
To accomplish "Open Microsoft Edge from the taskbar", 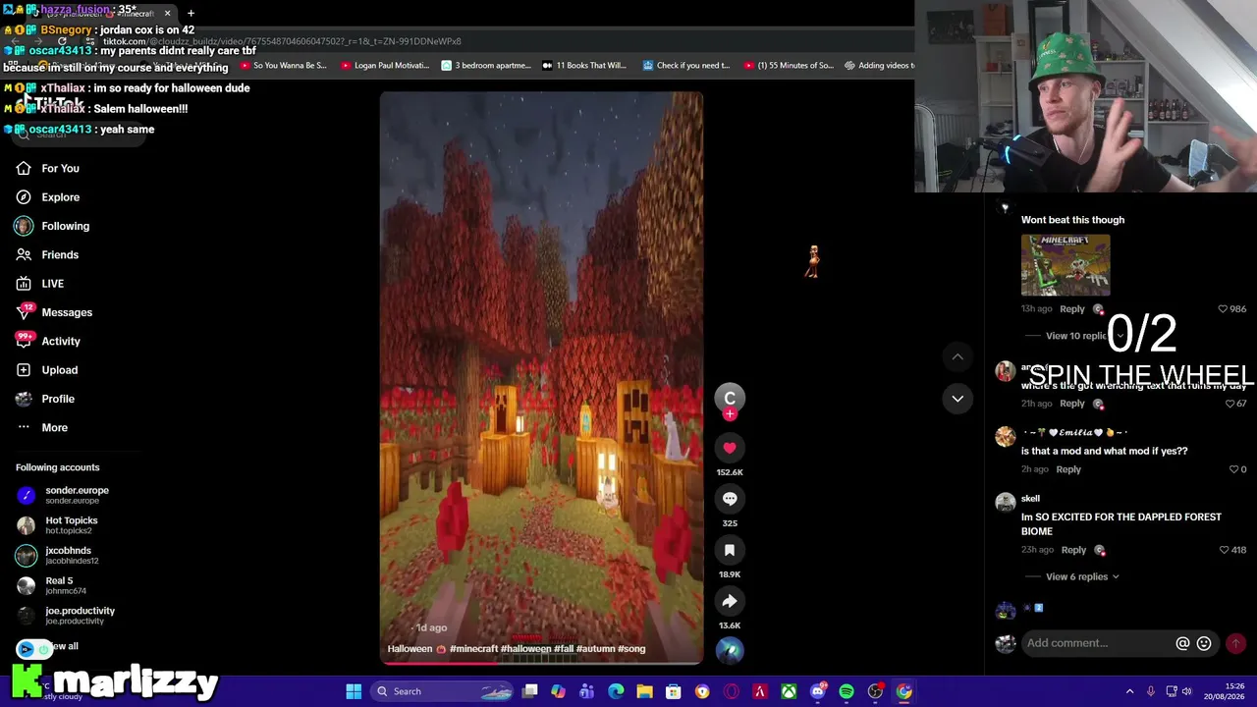I will 616,691.
